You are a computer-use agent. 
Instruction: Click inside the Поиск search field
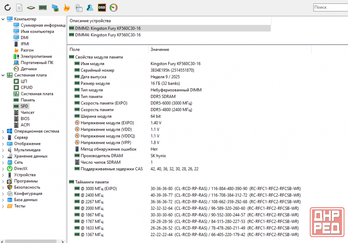pyautogui.click(x=331, y=7)
